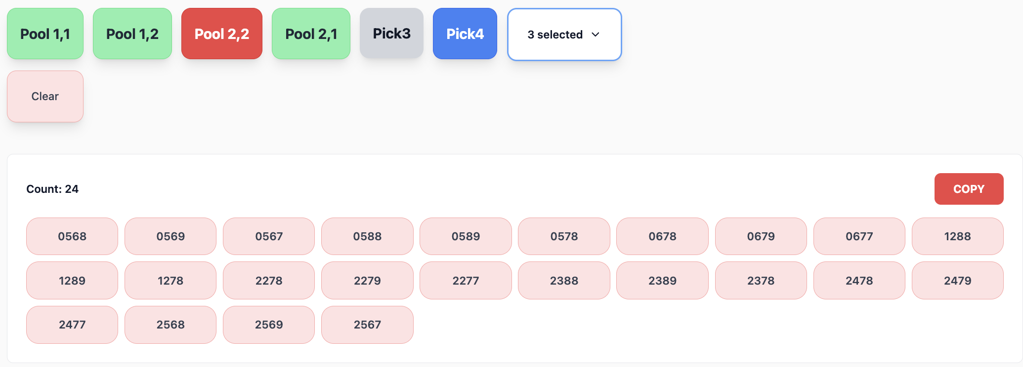The height and width of the screenshot is (367, 1023).
Task: Toggle the Pool 1,2 button
Action: 132,34
